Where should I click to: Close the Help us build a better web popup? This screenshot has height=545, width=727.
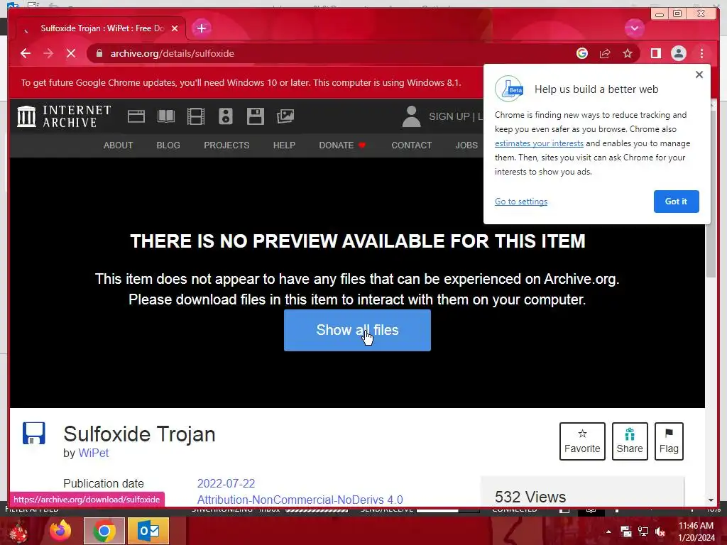tap(699, 75)
